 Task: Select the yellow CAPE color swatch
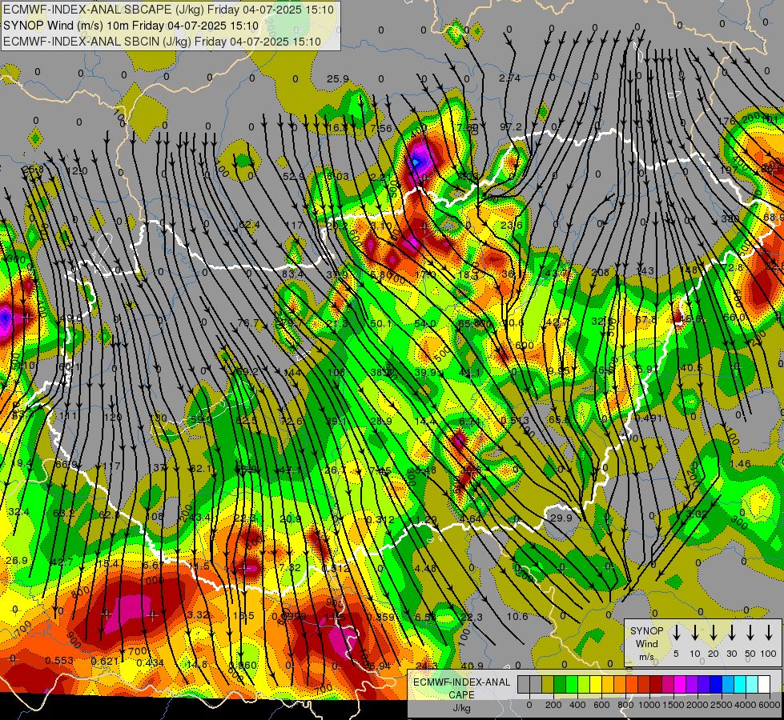[x=596, y=684]
